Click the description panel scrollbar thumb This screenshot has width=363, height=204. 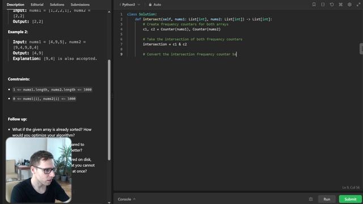click(109, 110)
